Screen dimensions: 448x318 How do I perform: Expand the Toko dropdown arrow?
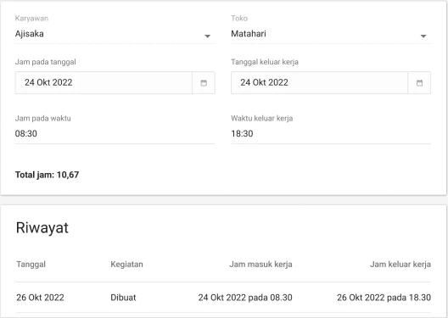pyautogui.click(x=423, y=36)
